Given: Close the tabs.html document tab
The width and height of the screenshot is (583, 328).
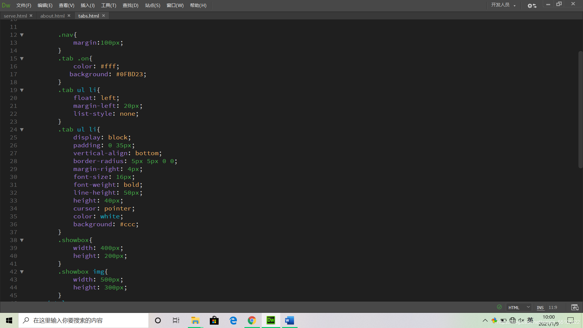Looking at the screenshot, I should (x=104, y=15).
